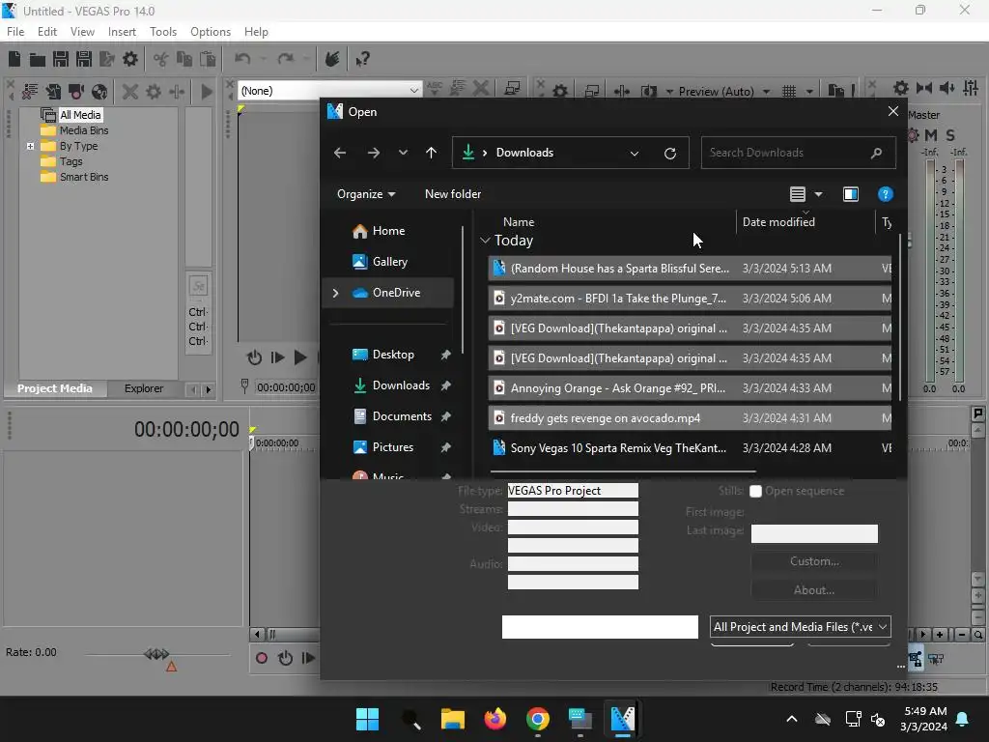Open the All Project and Media Files filter
Screen dimensions: 989x742
point(801,626)
